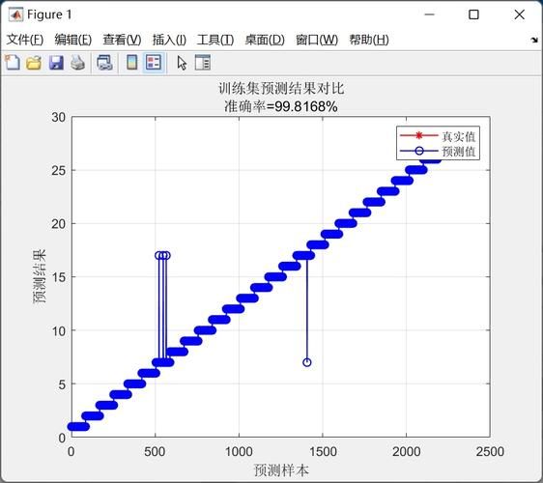Open the Property Inspector toolbar icon
Viewport: 543px width, 483px height.
[x=203, y=63]
